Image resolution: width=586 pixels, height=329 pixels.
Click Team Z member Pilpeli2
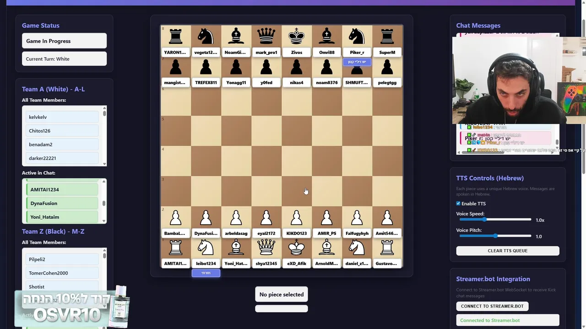(x=63, y=260)
